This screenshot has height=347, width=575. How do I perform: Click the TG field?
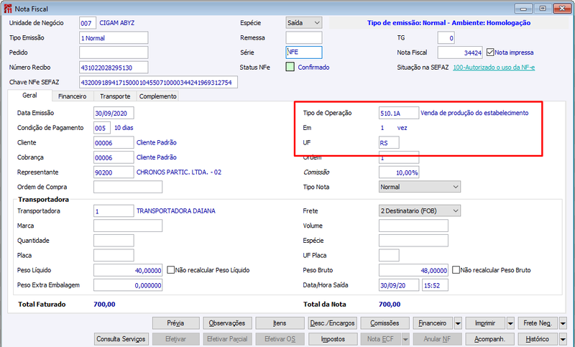coord(446,38)
